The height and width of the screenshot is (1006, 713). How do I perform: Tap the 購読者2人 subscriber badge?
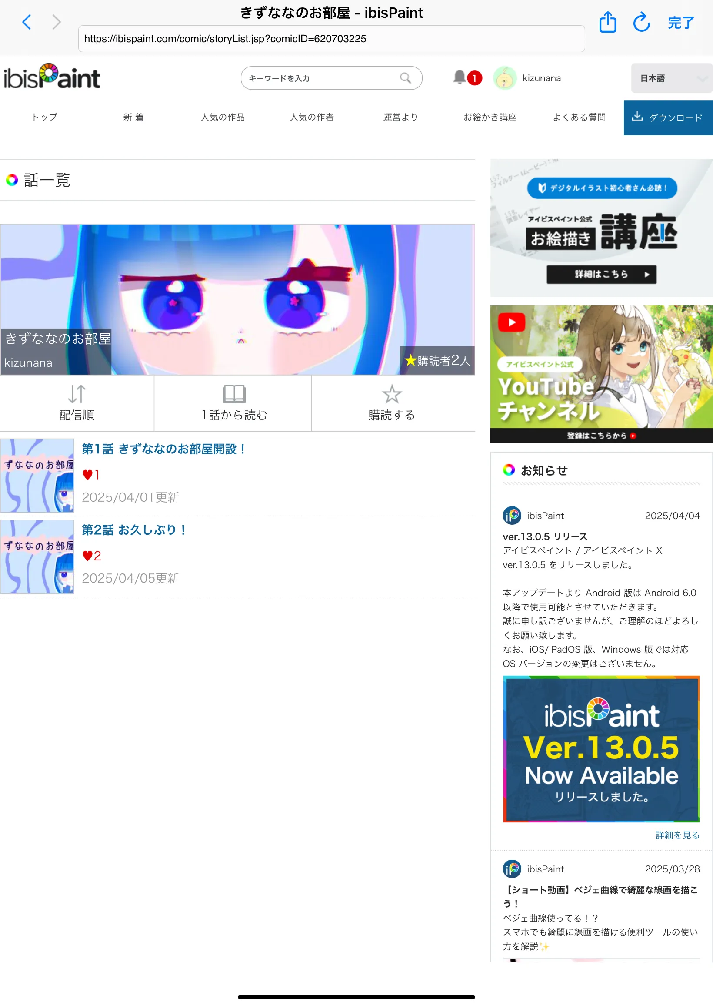click(438, 361)
